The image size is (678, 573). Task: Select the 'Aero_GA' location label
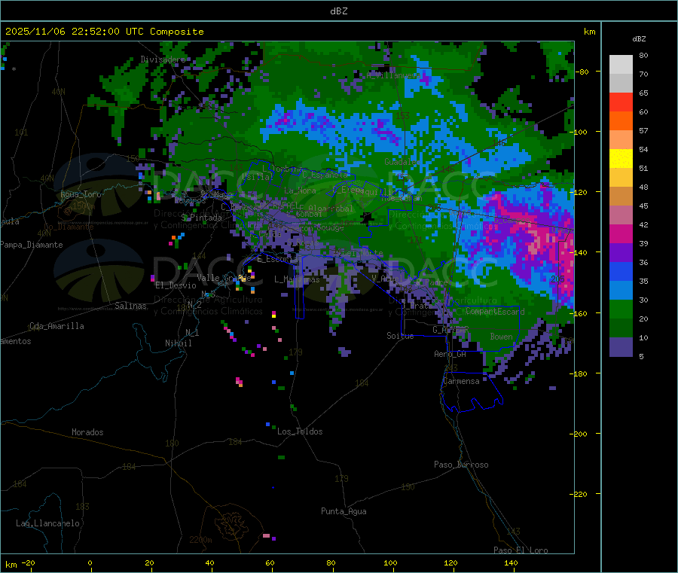tap(450, 355)
